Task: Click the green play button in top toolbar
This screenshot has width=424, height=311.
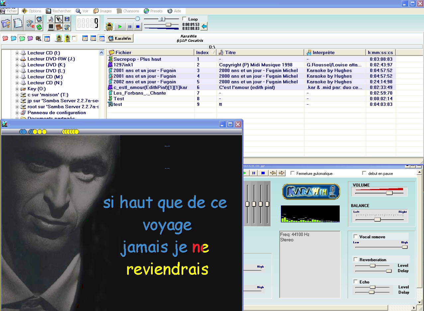Action: [120, 26]
